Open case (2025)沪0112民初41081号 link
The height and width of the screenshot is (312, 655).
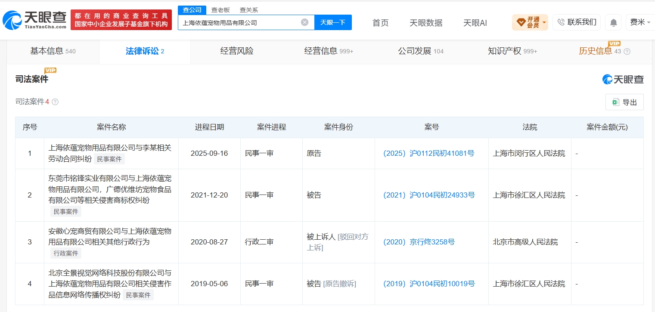429,153
